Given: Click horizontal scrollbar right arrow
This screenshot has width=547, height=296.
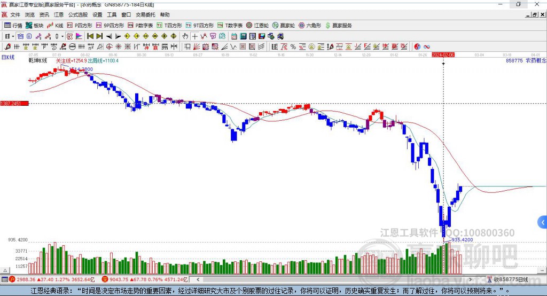Looking at the screenshot, I should click(470, 279).
